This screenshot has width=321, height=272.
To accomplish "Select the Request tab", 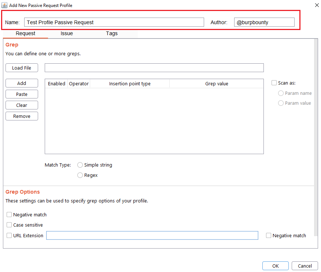I will pyautogui.click(x=26, y=33).
